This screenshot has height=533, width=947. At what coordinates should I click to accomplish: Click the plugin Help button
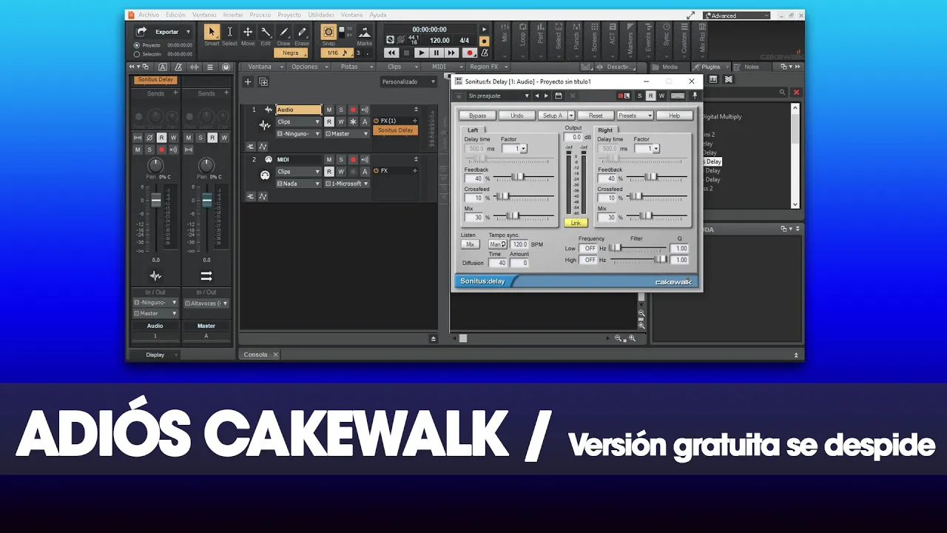tap(674, 115)
